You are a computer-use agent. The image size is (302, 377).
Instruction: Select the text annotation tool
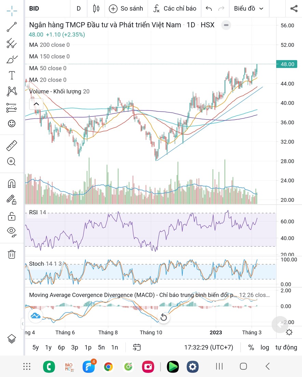12,75
